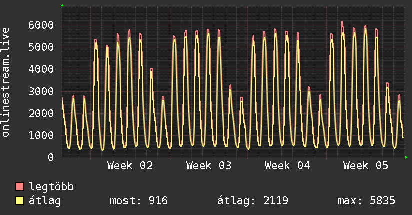This screenshot has width=412, height=215.
Task: Click the pink legtöbb legend swatch
Action: coord(19,186)
